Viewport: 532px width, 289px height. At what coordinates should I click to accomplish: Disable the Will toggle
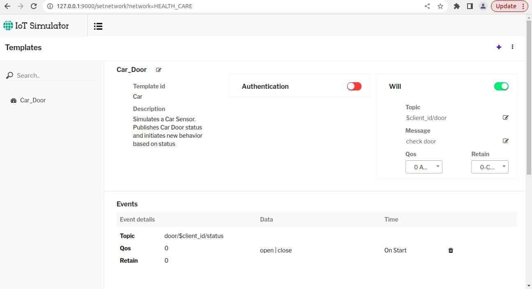[501, 86]
